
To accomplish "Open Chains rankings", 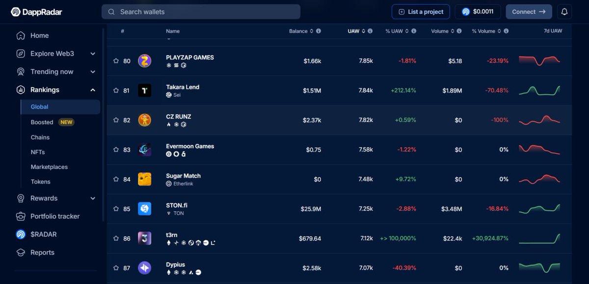I will [x=40, y=138].
